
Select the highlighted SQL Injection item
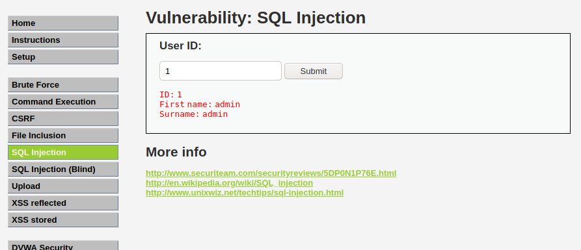point(63,153)
